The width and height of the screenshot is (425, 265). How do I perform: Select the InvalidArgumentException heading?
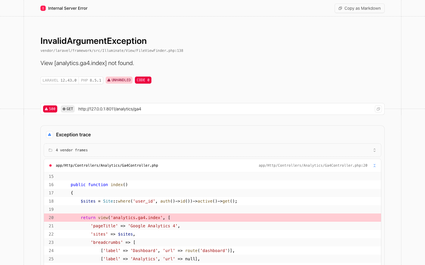tap(94, 41)
